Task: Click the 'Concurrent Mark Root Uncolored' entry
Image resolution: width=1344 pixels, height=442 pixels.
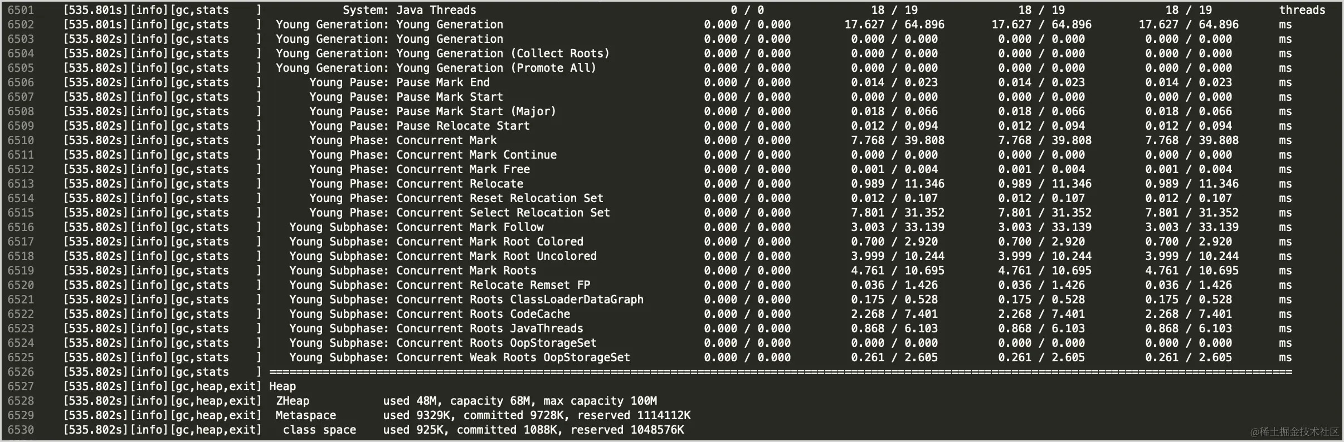Action: (x=496, y=256)
